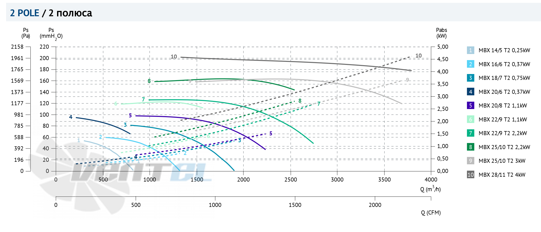Click the 2158 value on Pa axis
This screenshot has width=541, height=232.
click(17, 47)
